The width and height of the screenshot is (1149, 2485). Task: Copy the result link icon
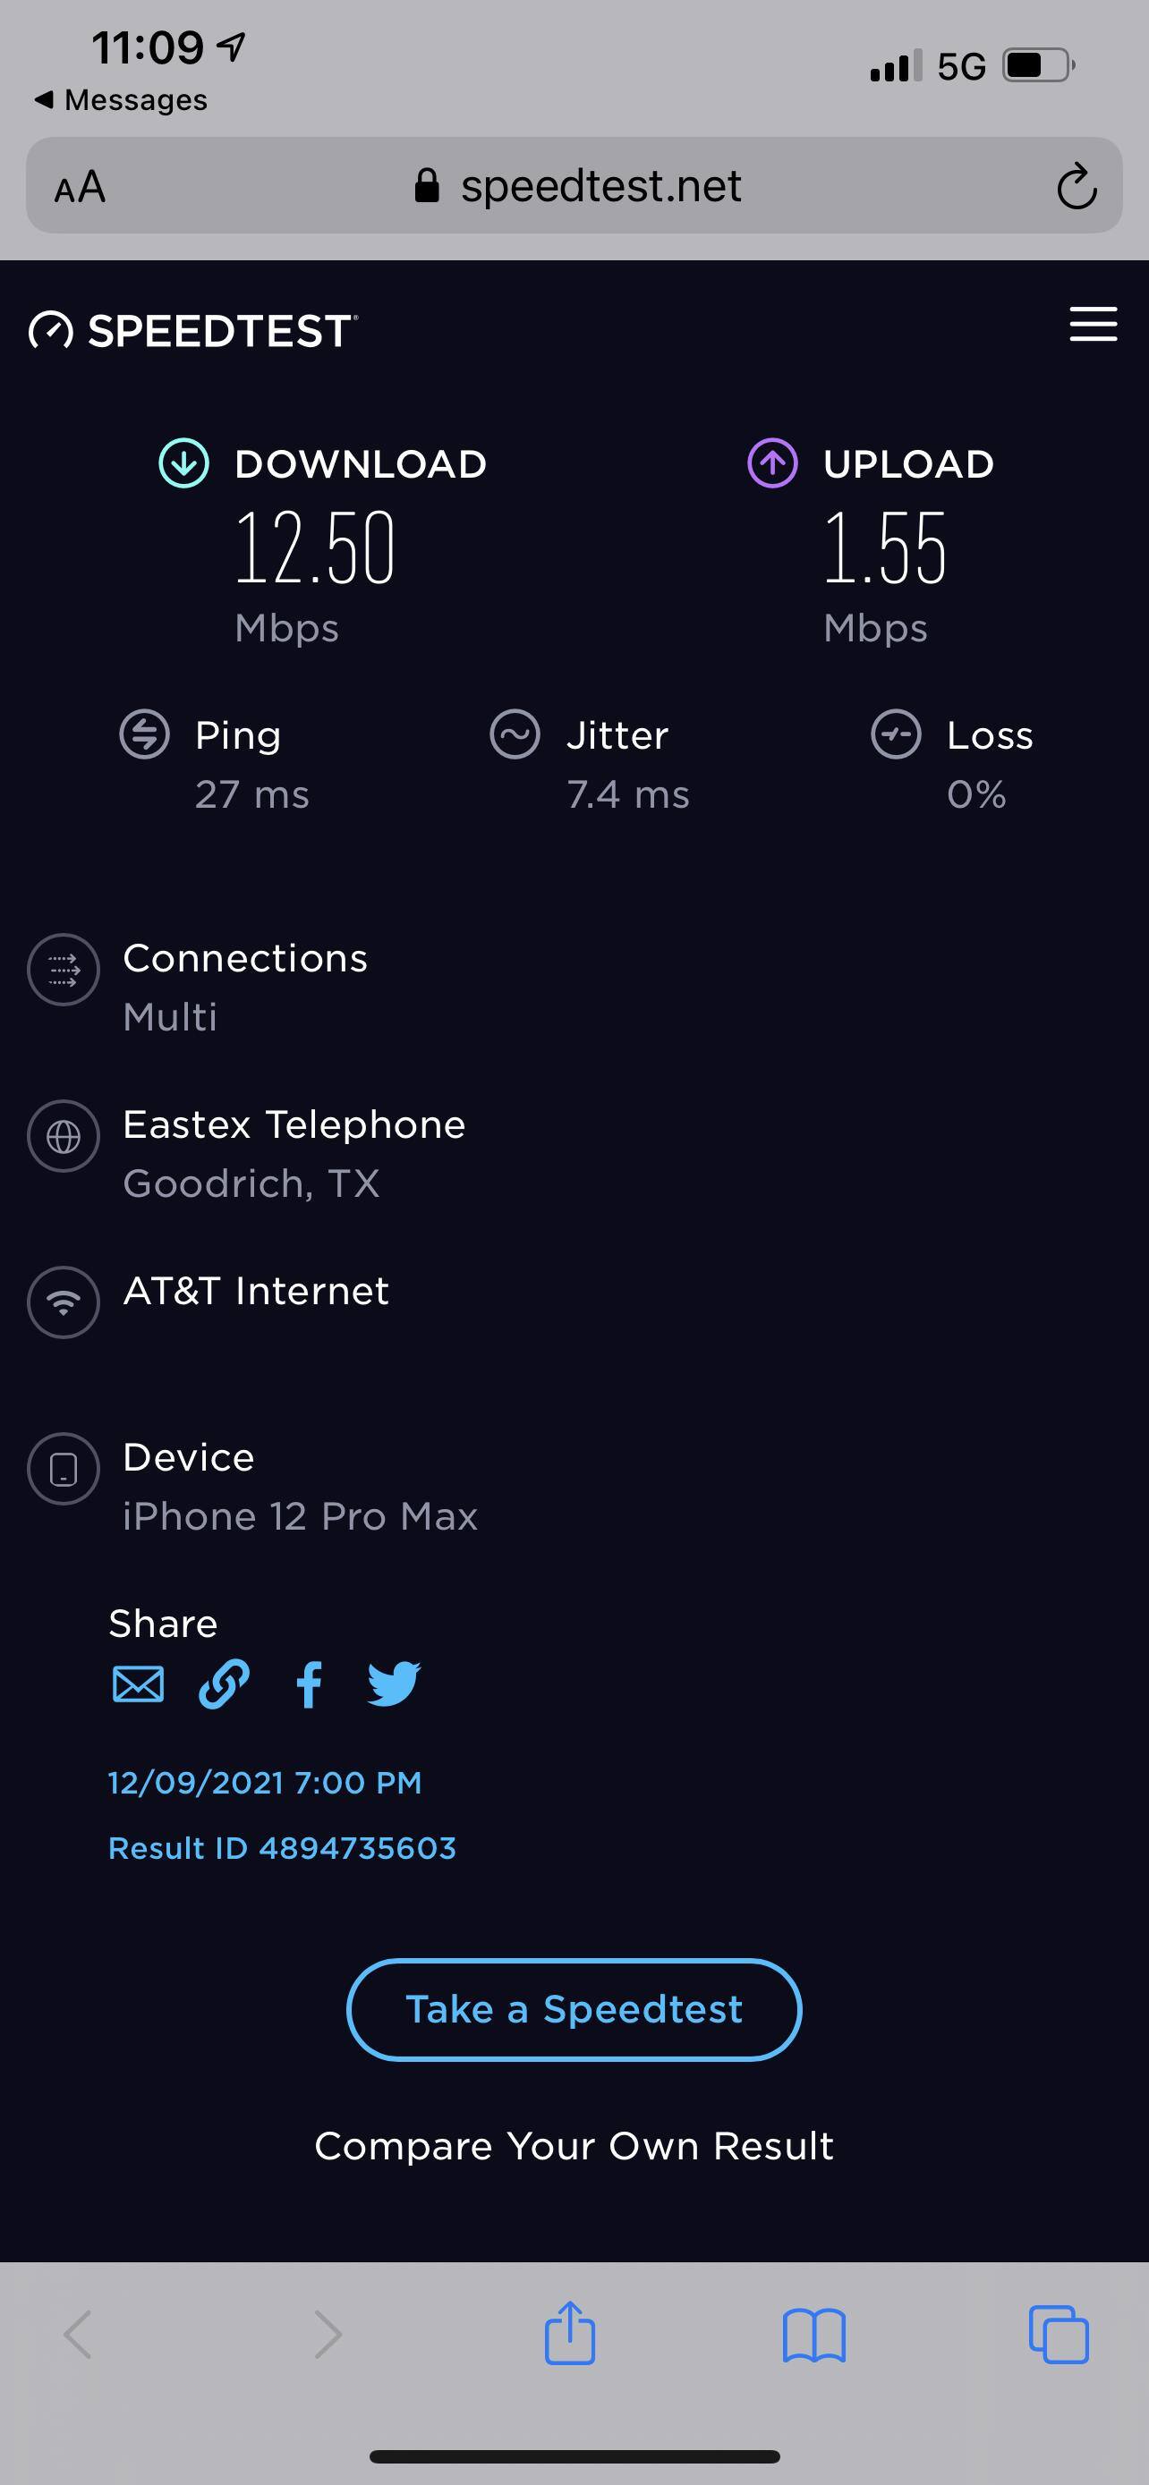point(224,1685)
